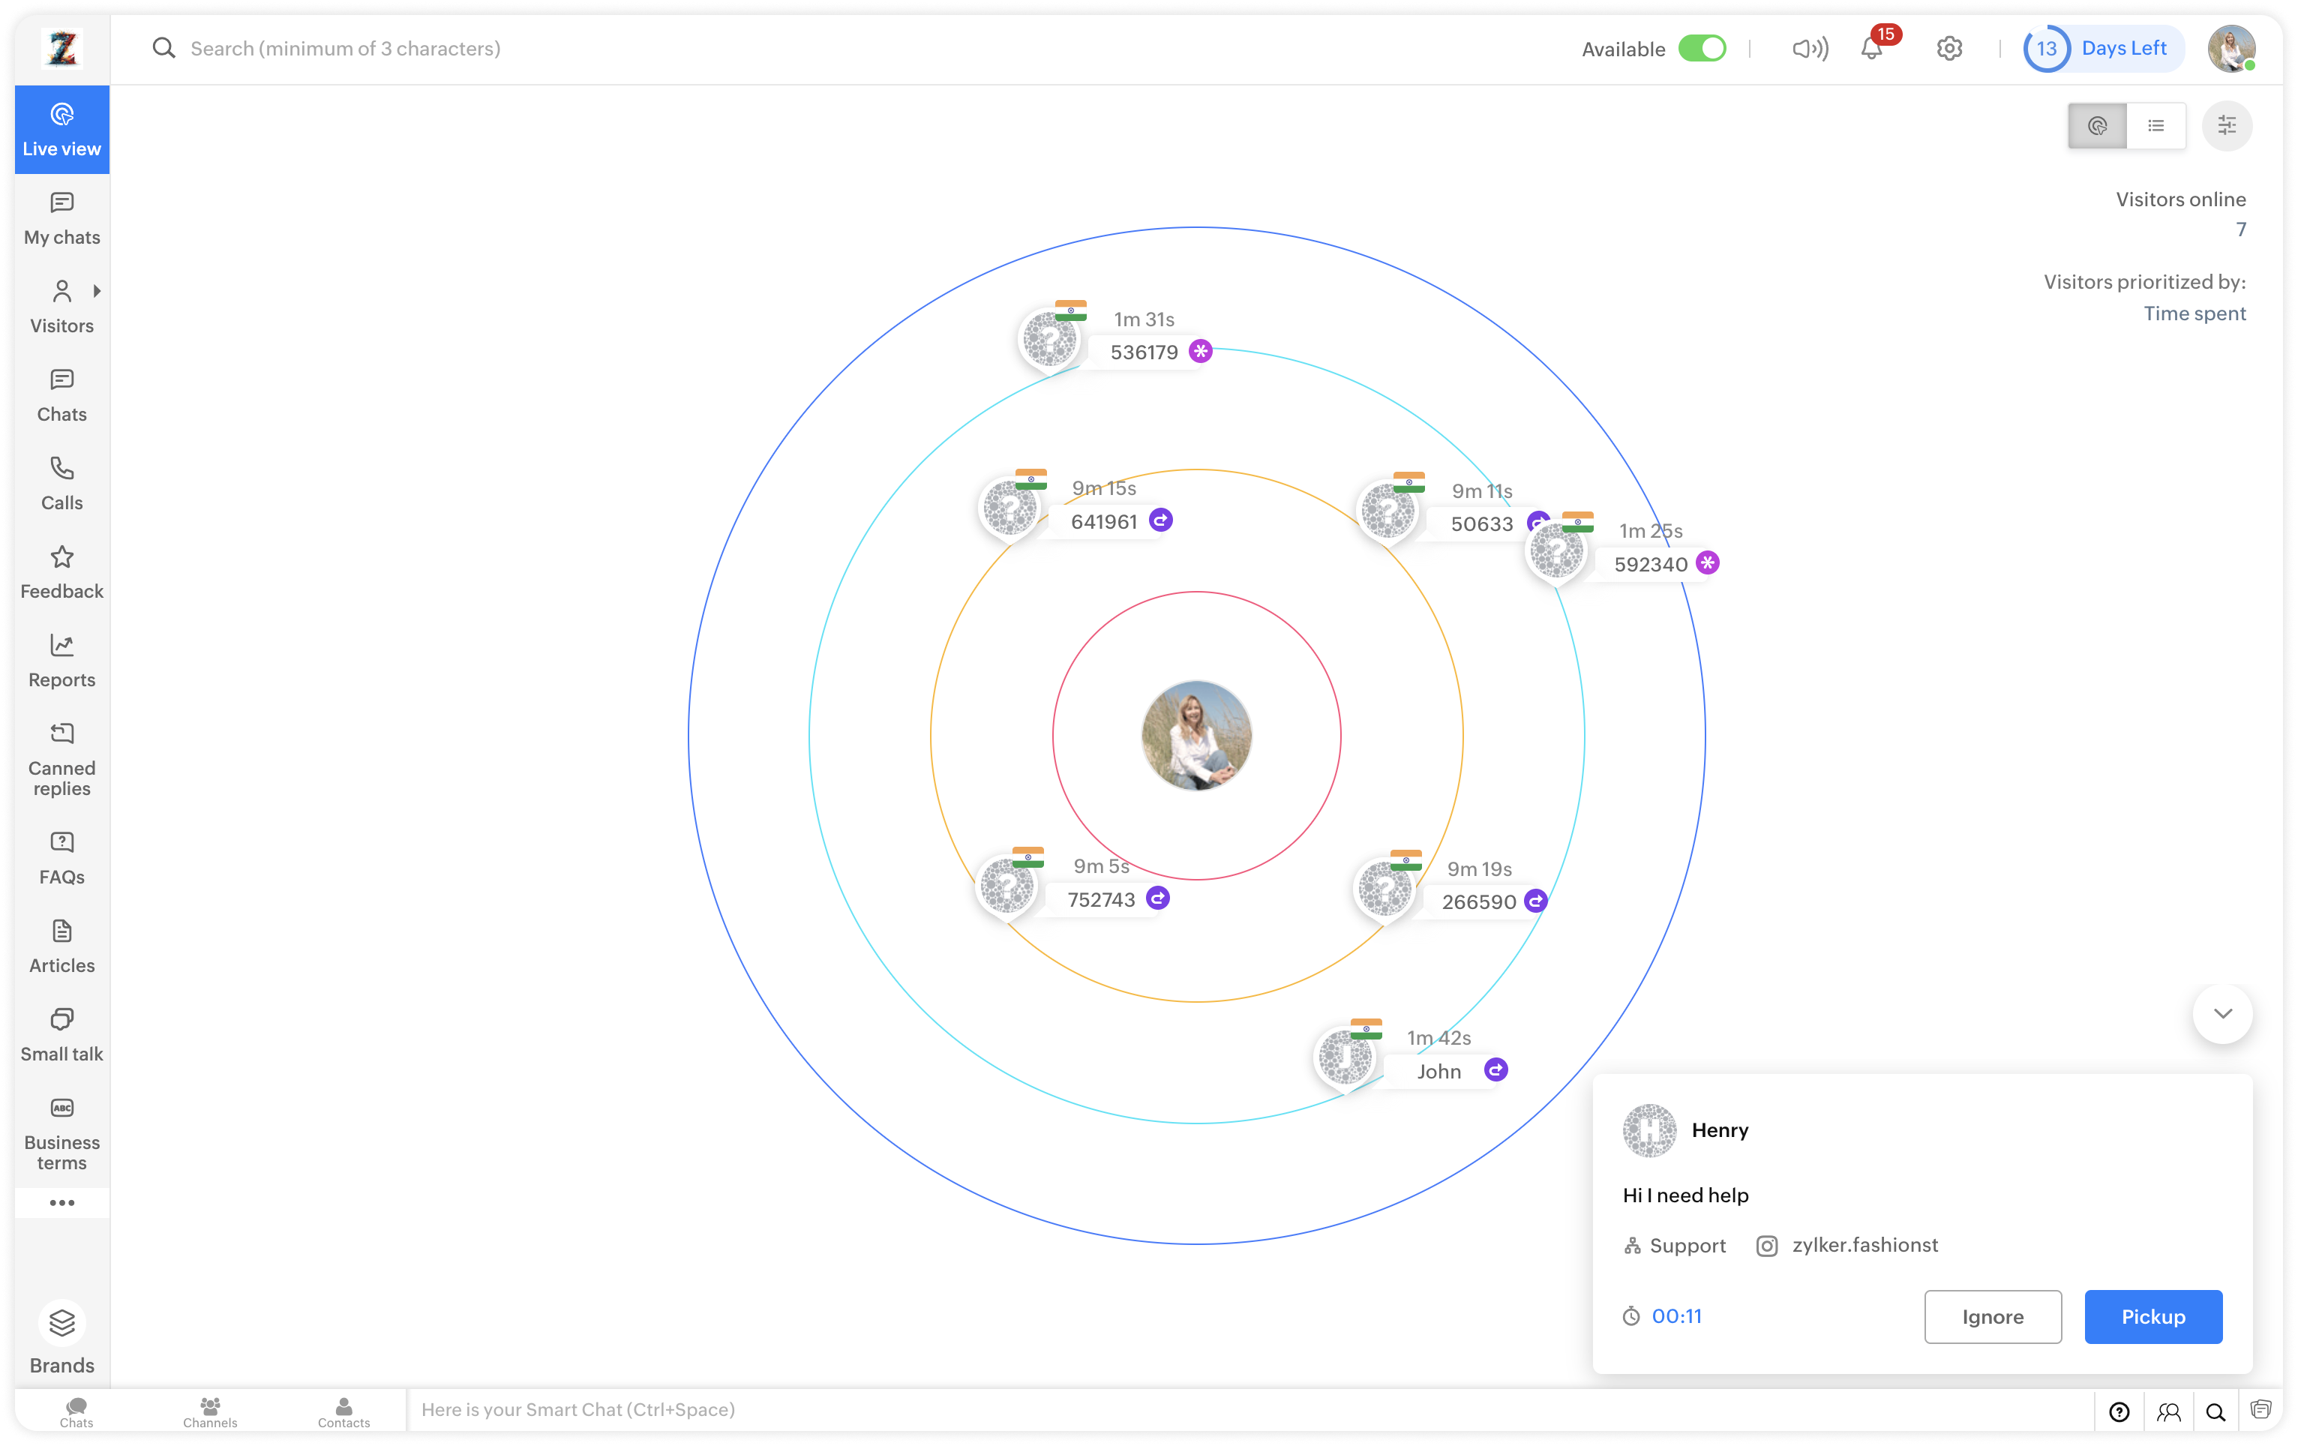
Task: Open My chats menu item
Action: click(x=62, y=218)
